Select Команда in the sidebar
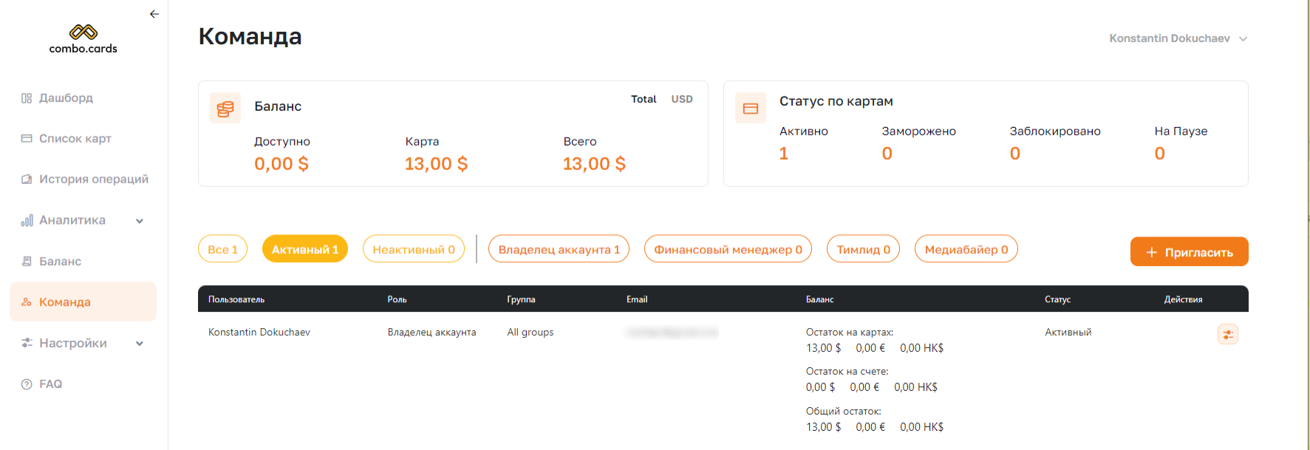This screenshot has height=450, width=1310. coord(83,301)
